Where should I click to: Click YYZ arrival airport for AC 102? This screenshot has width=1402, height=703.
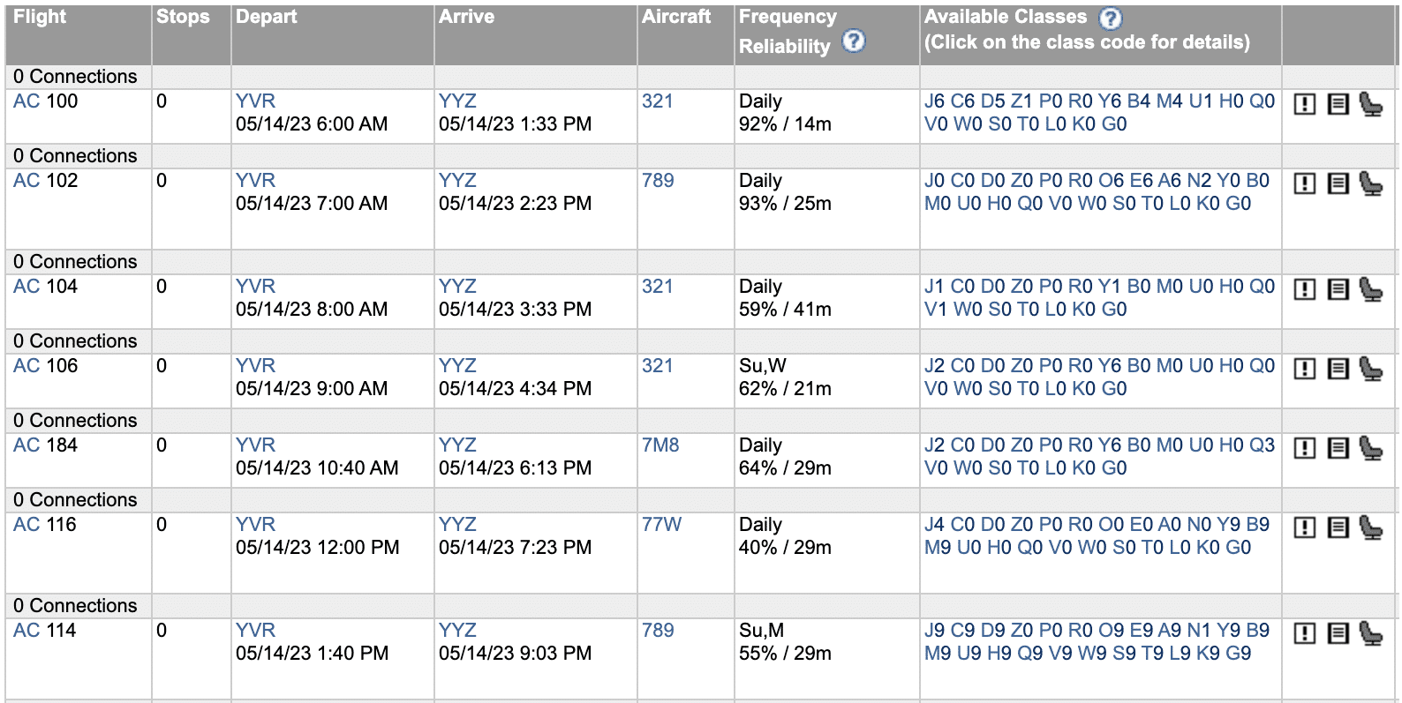[457, 181]
